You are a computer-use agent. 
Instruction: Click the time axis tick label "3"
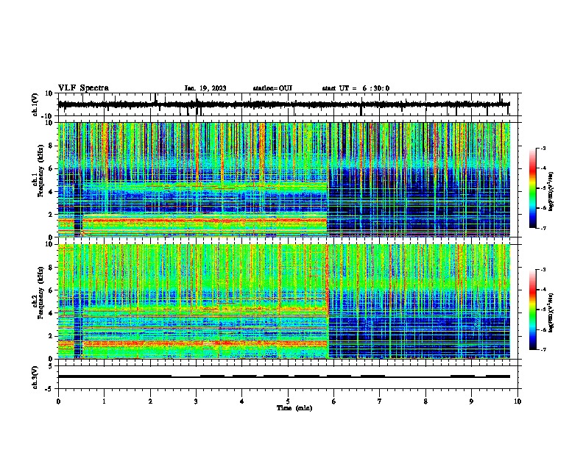click(196, 401)
